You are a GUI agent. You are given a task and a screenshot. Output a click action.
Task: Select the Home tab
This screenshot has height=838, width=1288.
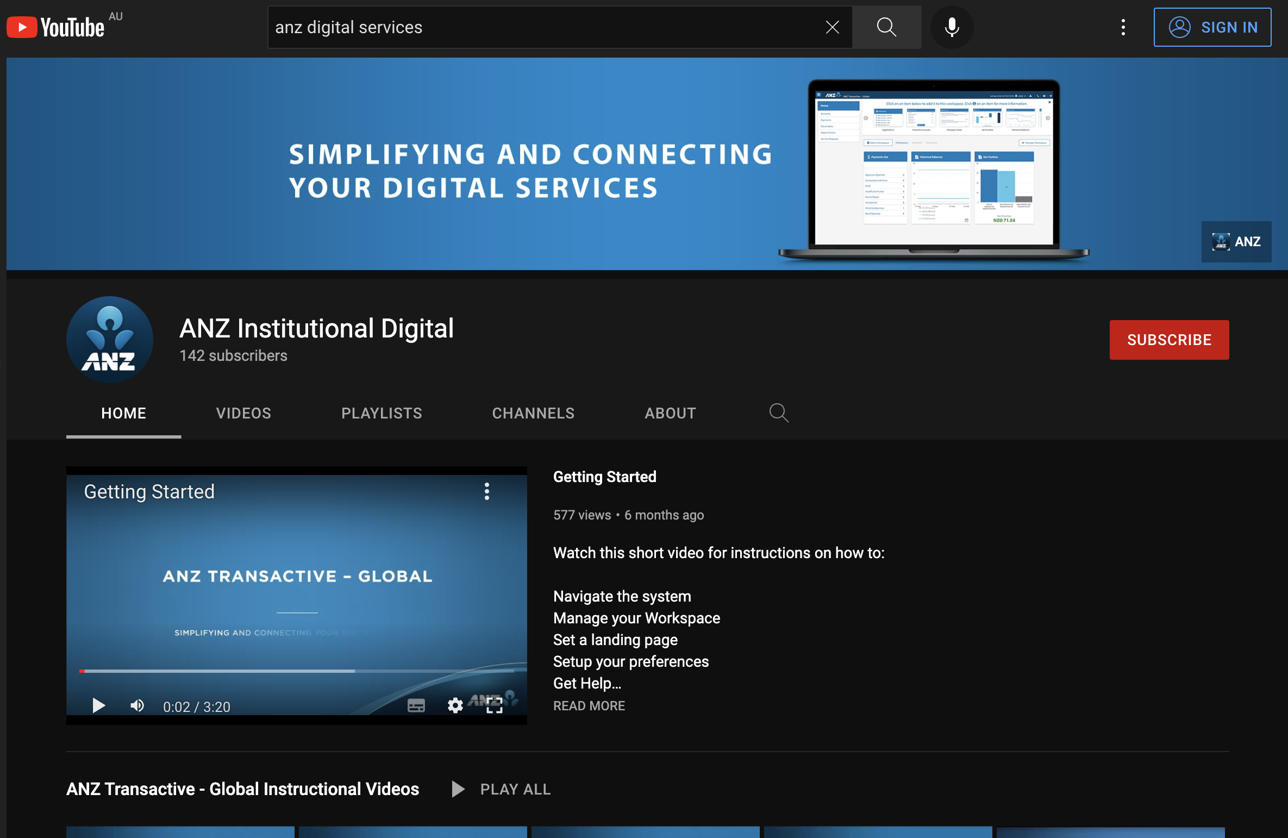pyautogui.click(x=124, y=414)
